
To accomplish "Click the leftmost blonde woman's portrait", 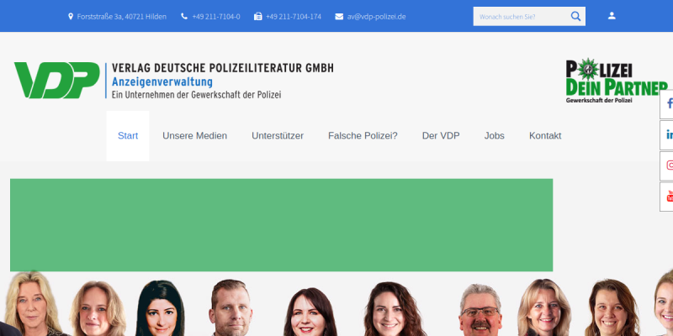I will (x=31, y=303).
